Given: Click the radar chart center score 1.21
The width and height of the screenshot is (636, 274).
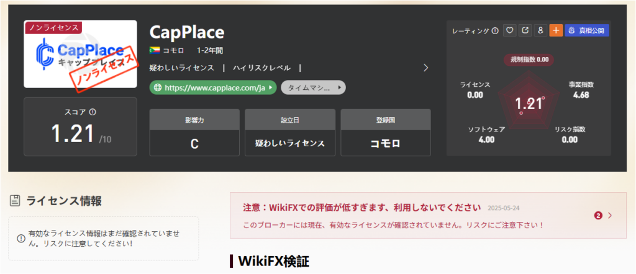Looking at the screenshot, I should tap(529, 104).
